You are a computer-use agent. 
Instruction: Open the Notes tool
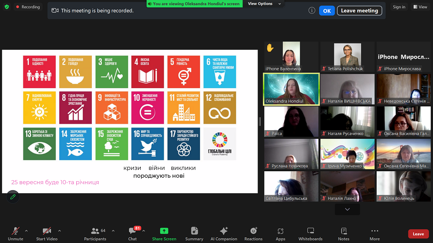(x=344, y=233)
